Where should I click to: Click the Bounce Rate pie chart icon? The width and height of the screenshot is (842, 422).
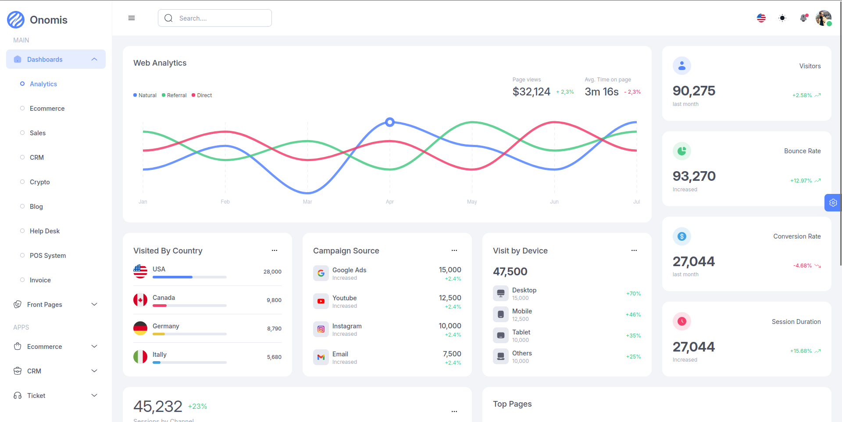click(682, 151)
